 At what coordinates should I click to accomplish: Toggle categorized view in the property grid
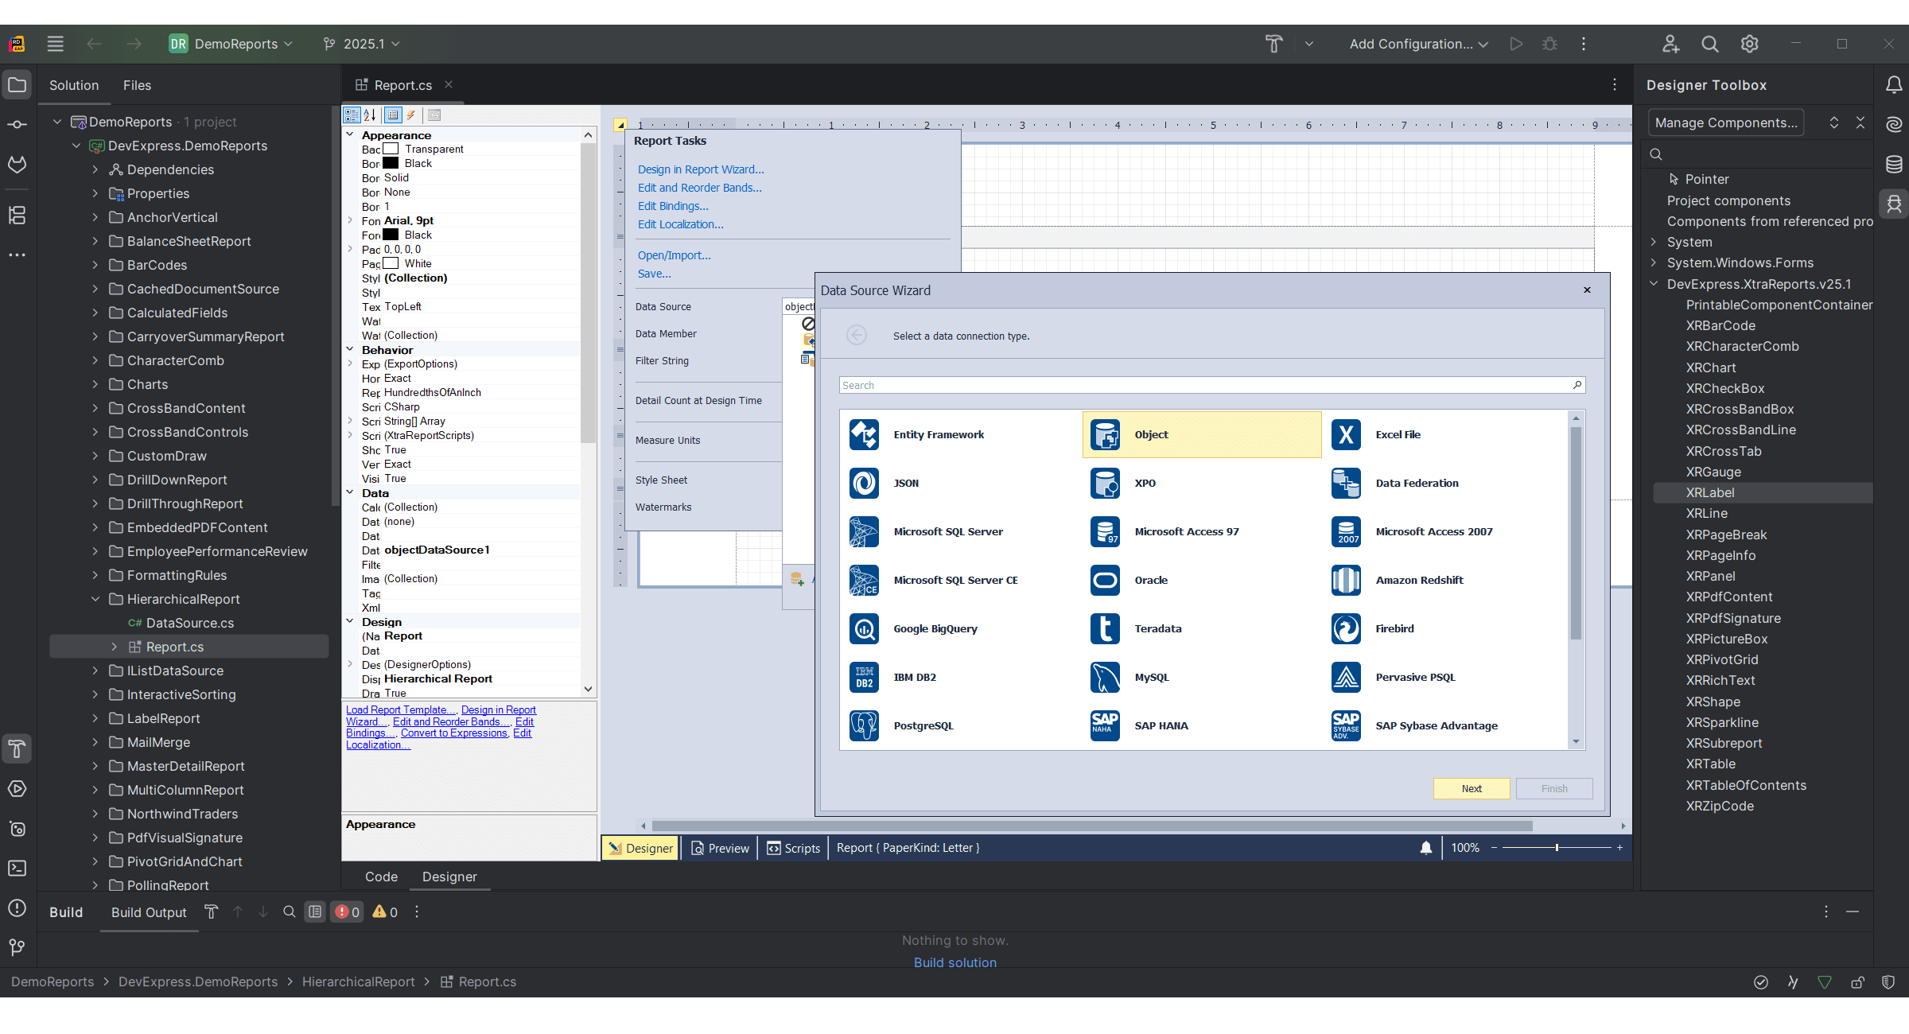(x=351, y=115)
